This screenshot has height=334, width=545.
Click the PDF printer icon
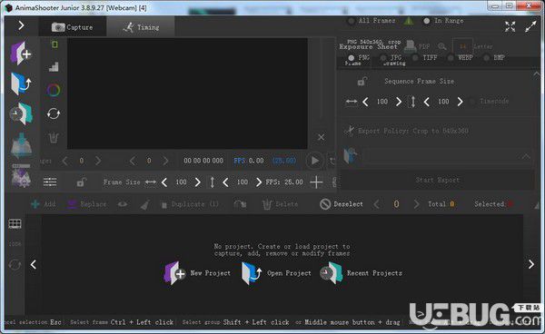tap(411, 45)
